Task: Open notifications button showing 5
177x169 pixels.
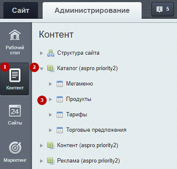Action: 162,9
